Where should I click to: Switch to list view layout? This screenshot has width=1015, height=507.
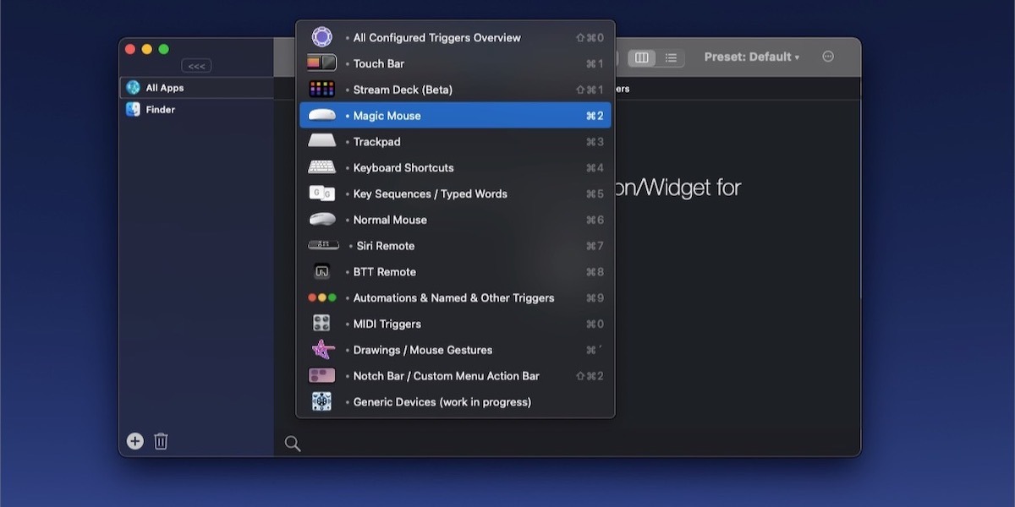click(671, 57)
